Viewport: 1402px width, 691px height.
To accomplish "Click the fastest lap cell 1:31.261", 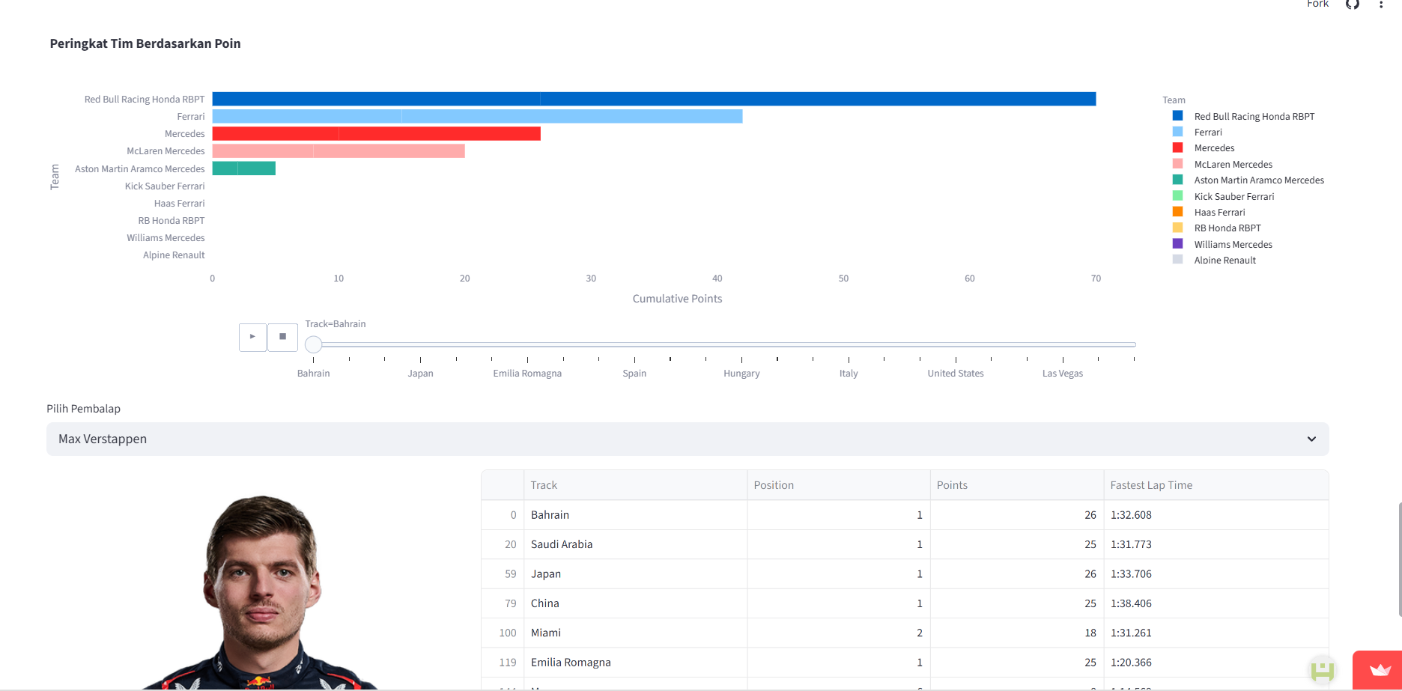I will coord(1216,633).
